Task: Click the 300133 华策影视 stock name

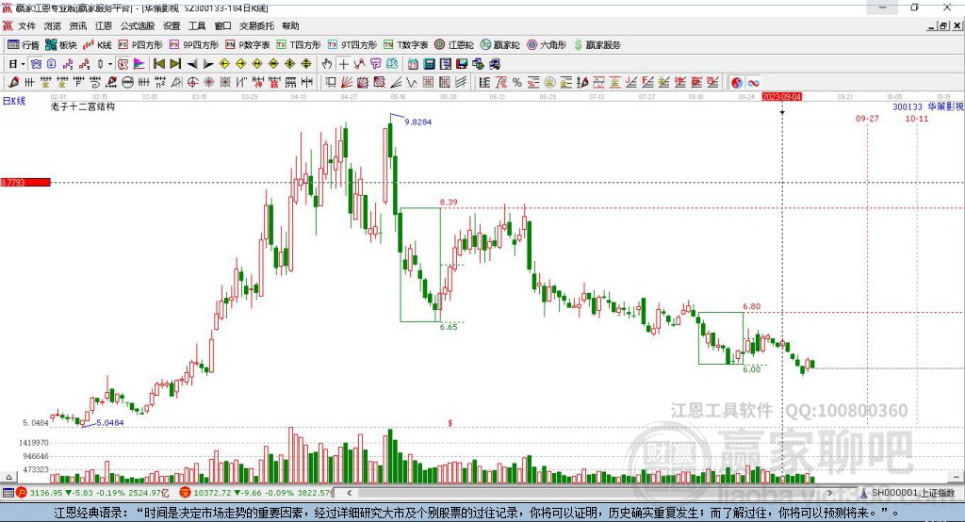Action: point(928,106)
